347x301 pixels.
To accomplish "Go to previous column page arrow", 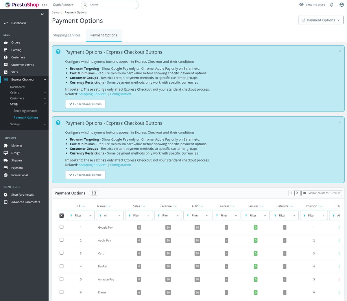I will [291, 193].
